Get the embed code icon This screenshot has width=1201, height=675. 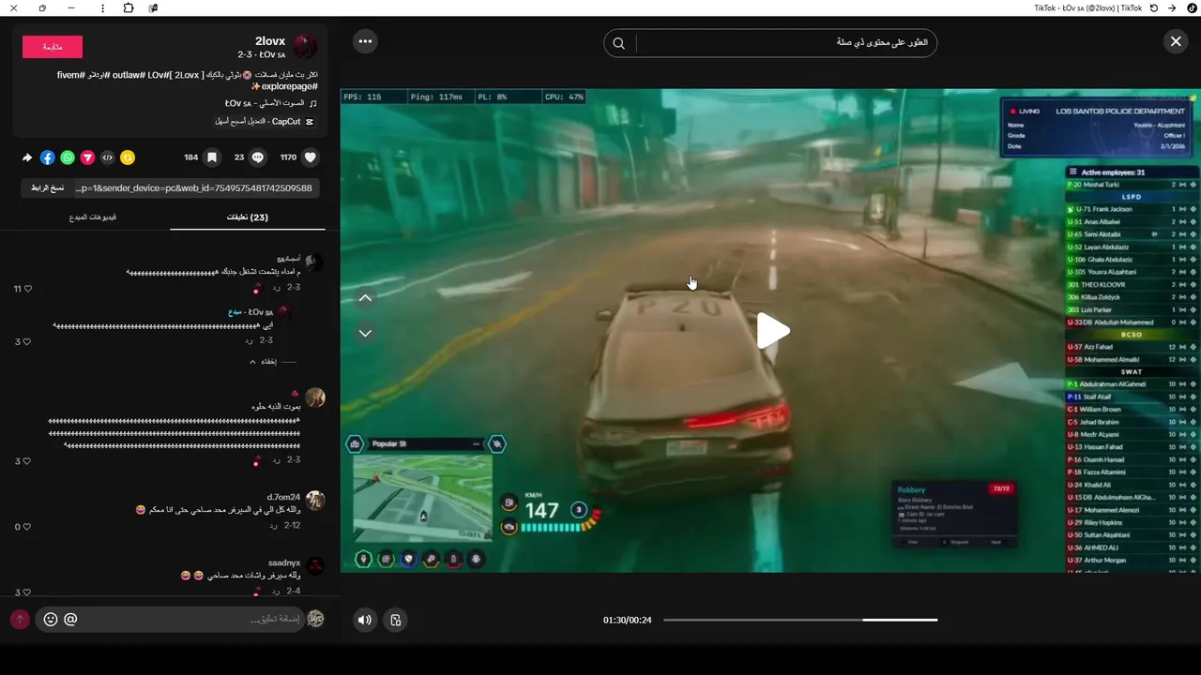click(108, 157)
